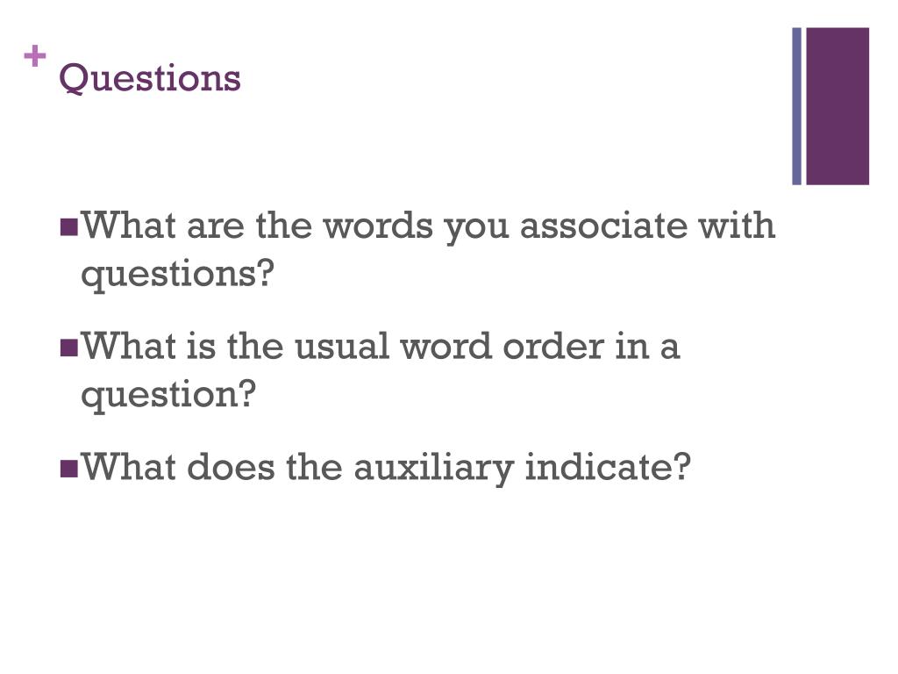Image resolution: width=898 pixels, height=674 pixels.
Task: Click the thin blue-gray vertical bar
Action: tap(796, 106)
